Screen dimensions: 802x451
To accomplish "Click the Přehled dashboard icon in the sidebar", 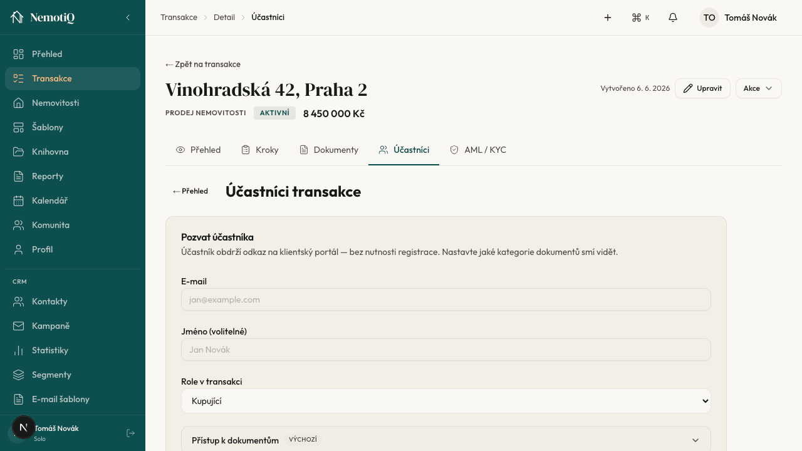I will [x=19, y=54].
